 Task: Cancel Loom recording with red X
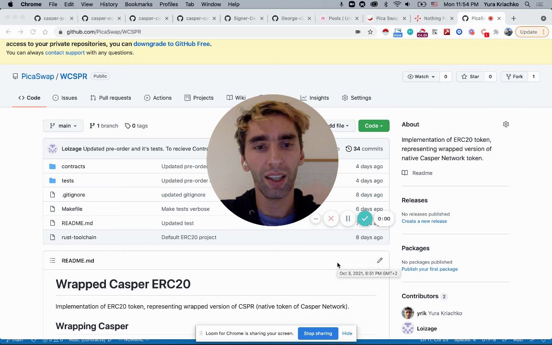(x=331, y=218)
